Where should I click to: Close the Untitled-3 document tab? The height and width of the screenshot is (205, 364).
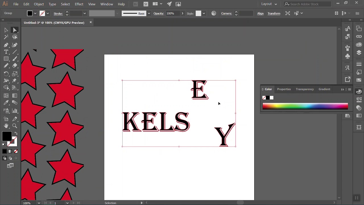point(91,22)
